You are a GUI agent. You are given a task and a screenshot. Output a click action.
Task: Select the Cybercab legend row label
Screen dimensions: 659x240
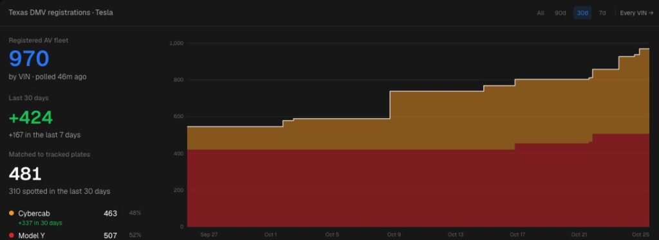pyautogui.click(x=34, y=213)
